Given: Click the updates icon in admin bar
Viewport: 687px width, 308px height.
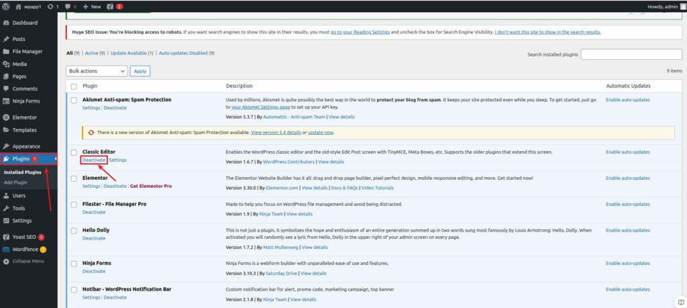Looking at the screenshot, I should [52, 7].
